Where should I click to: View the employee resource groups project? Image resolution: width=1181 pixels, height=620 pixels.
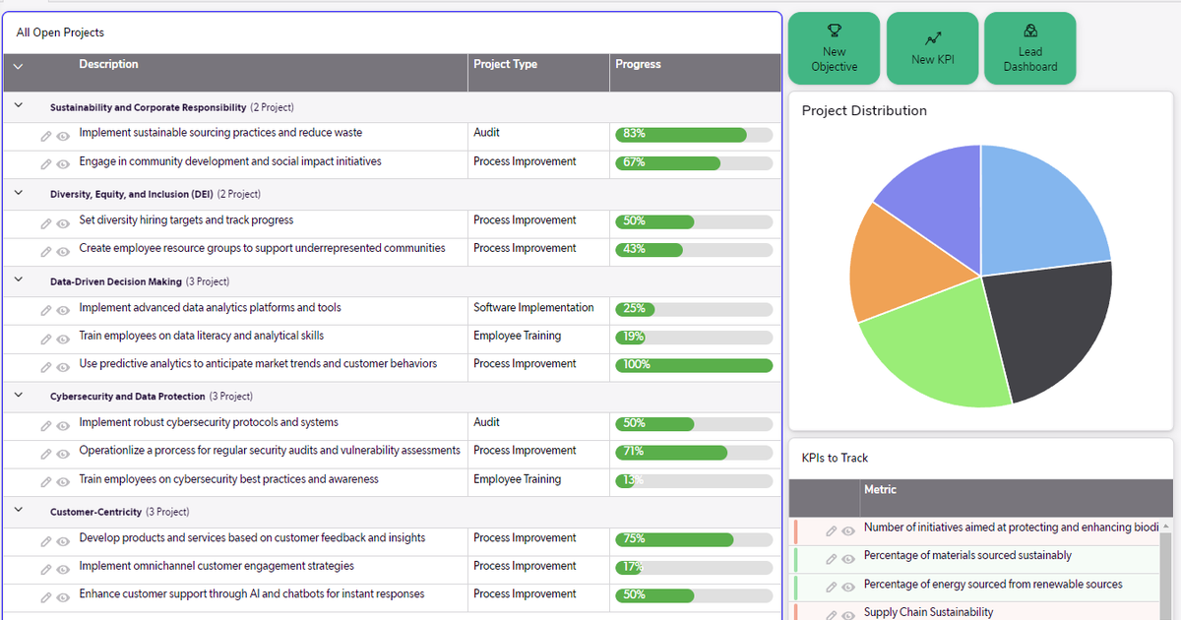pyautogui.click(x=63, y=252)
